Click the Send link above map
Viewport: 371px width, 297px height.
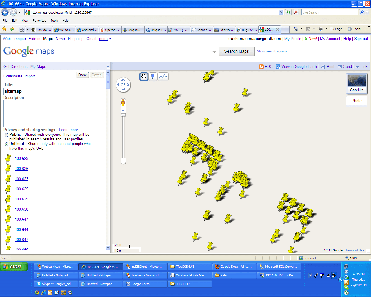tap(345, 66)
